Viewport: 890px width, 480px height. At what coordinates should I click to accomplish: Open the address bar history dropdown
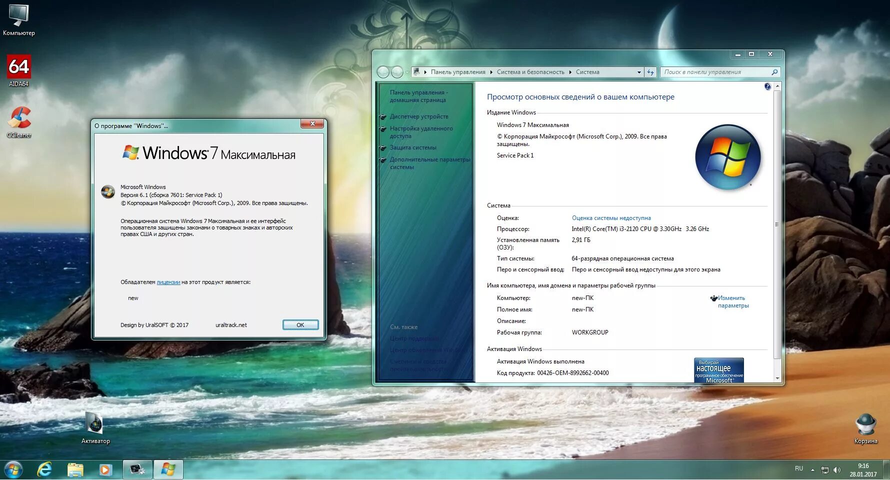tap(639, 72)
